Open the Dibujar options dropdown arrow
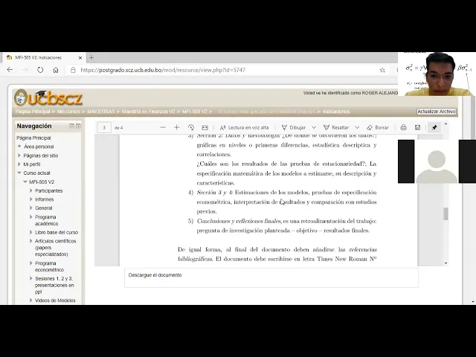This screenshot has width=476, height=357. [314, 127]
